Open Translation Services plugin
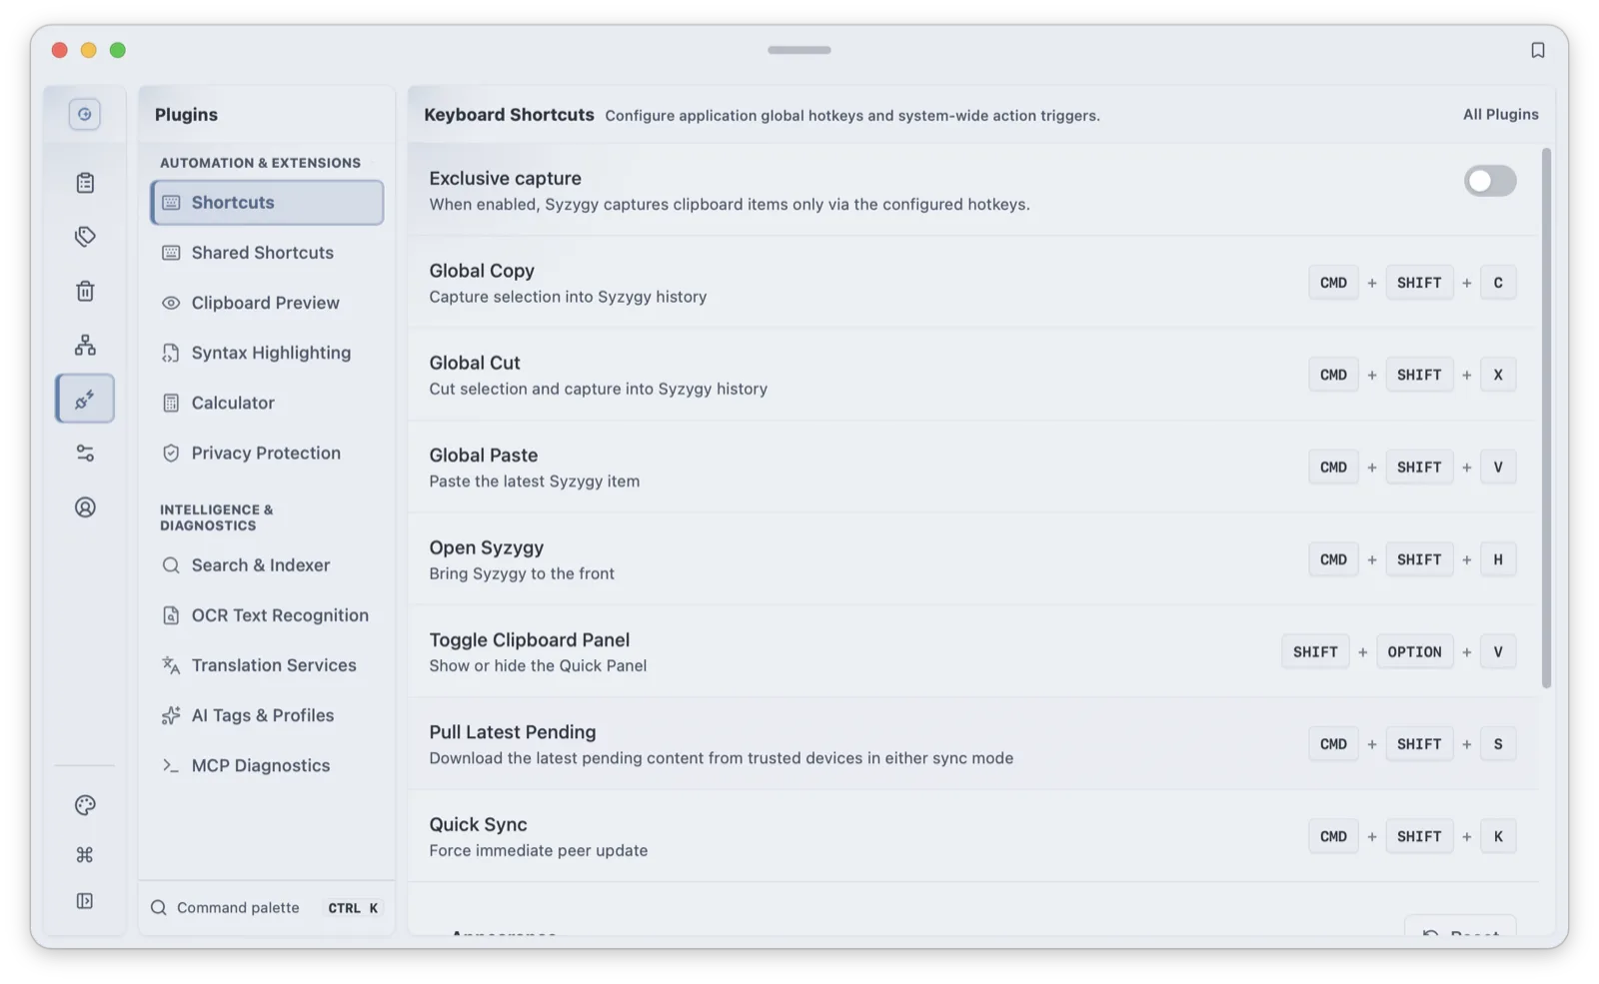Image resolution: width=1599 pixels, height=984 pixels. (x=267, y=665)
